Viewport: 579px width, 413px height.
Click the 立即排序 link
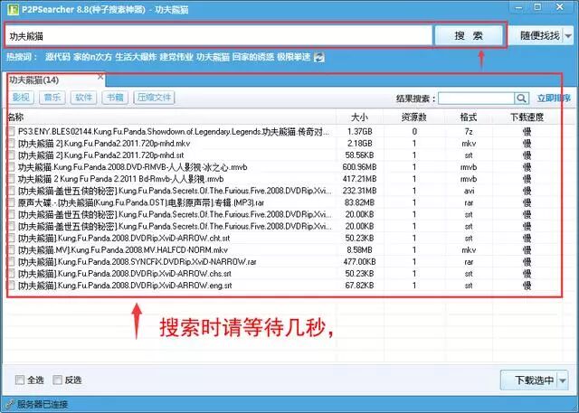click(x=553, y=99)
